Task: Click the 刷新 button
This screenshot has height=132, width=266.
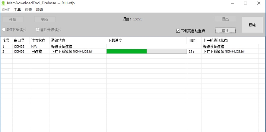Action: coord(45,19)
